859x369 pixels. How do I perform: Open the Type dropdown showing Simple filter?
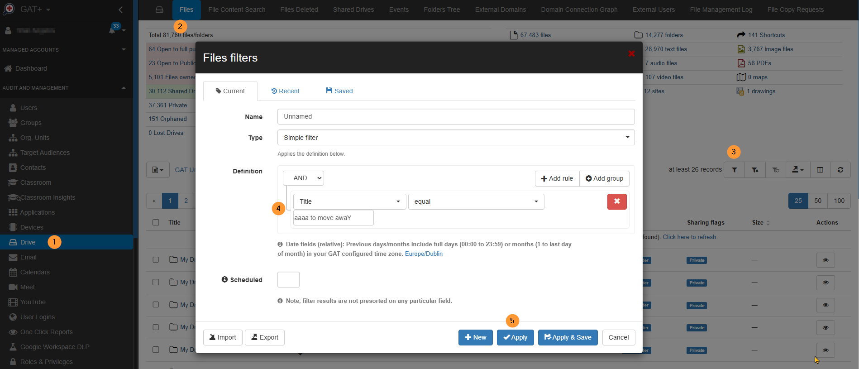point(455,138)
